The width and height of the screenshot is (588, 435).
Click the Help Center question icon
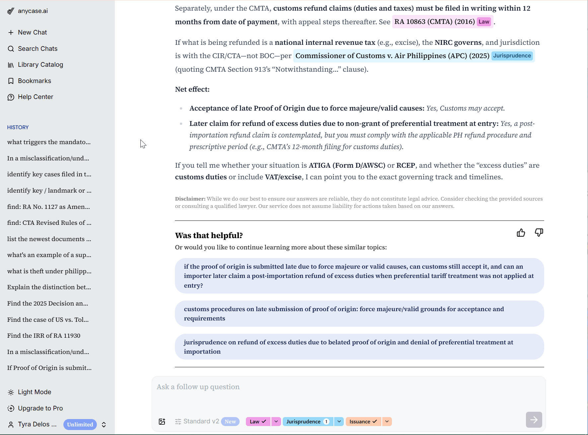(x=11, y=97)
